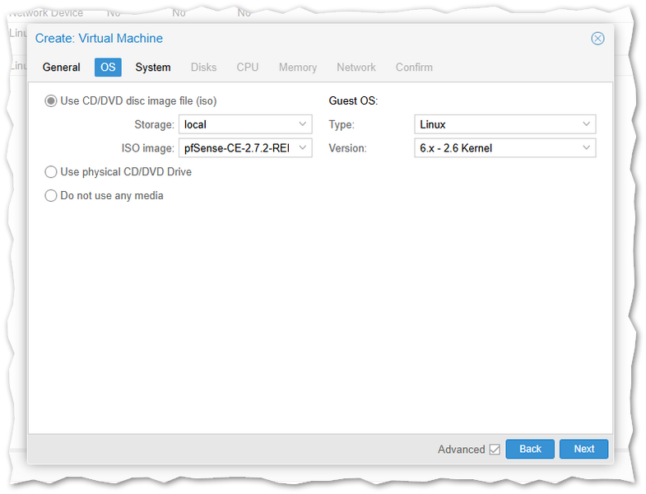Switch to the General tab
The image size is (646, 494).
point(62,68)
